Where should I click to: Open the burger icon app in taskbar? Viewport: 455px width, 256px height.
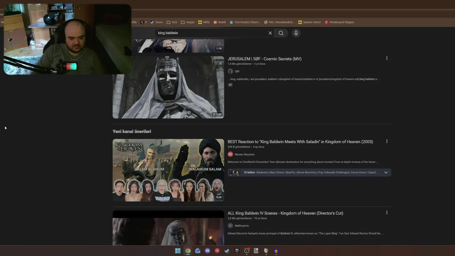276,251
